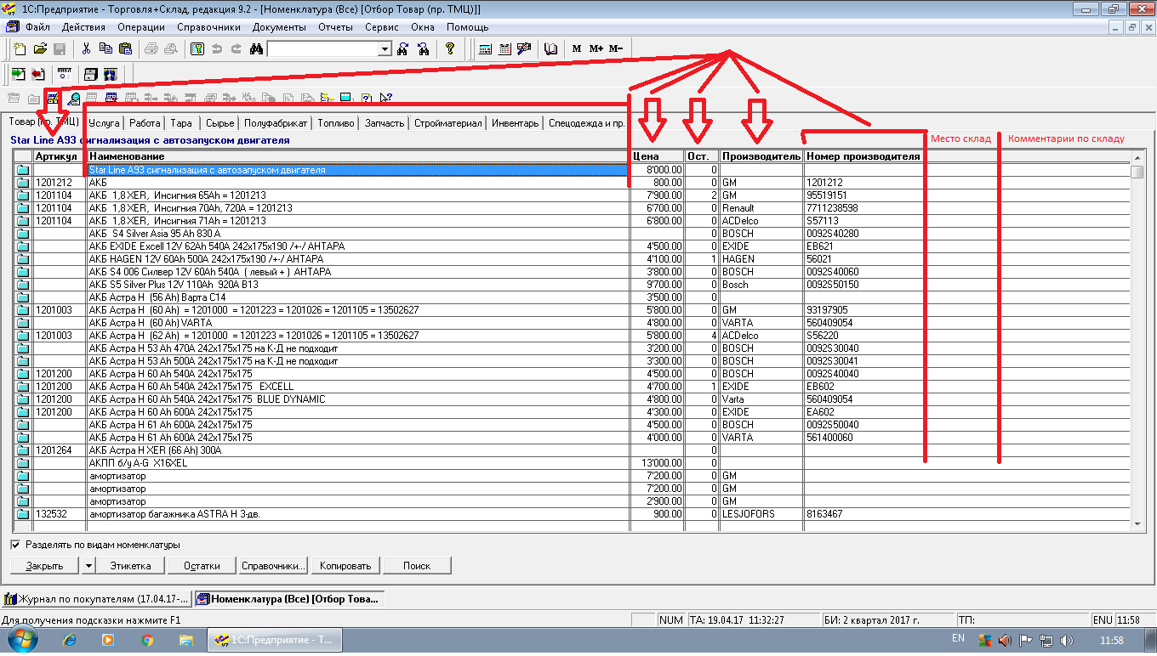
Task: Click the calendar icon in toolbar
Action: pyautogui.click(x=504, y=49)
